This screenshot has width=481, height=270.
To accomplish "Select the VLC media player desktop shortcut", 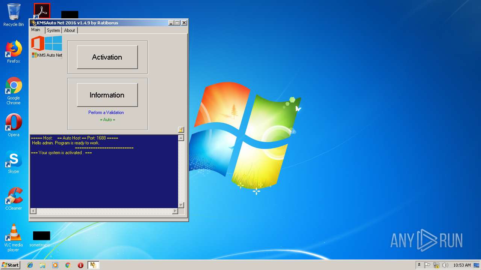I will [14, 238].
